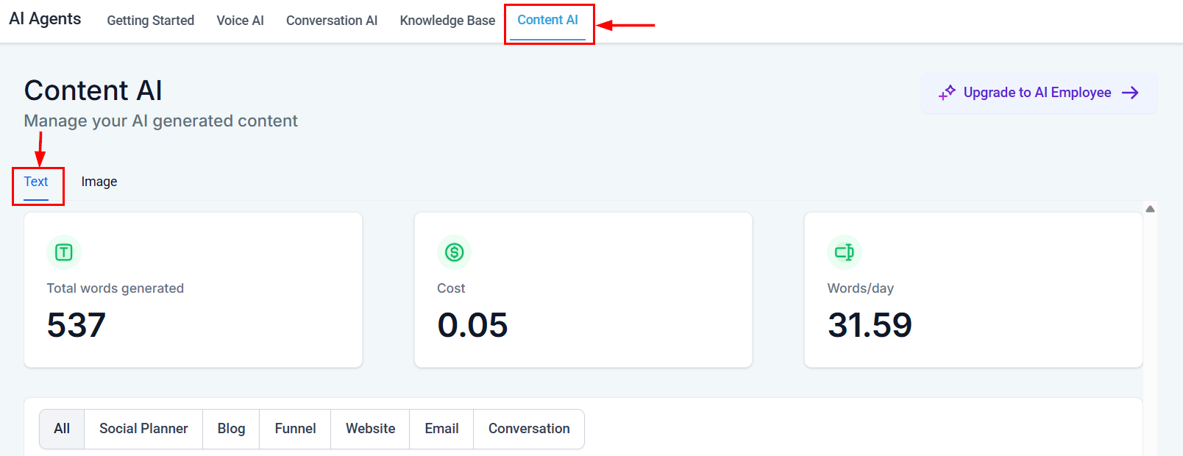Select the Text tab
The height and width of the screenshot is (456, 1183).
click(x=37, y=181)
